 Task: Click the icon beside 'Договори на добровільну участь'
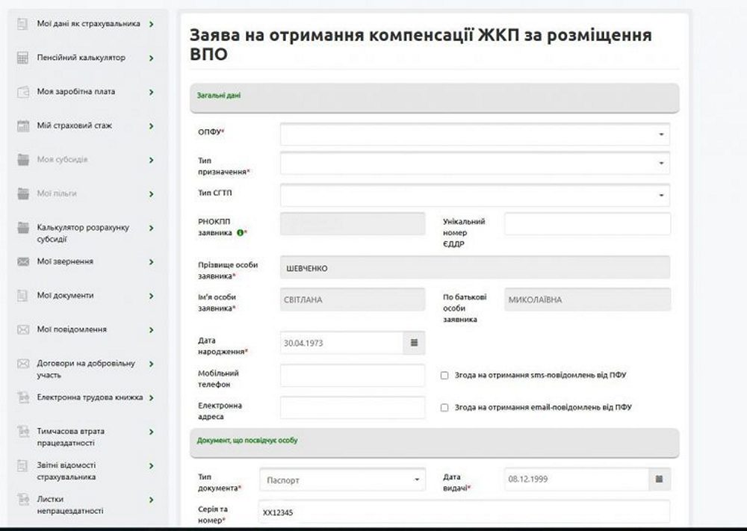pos(22,364)
